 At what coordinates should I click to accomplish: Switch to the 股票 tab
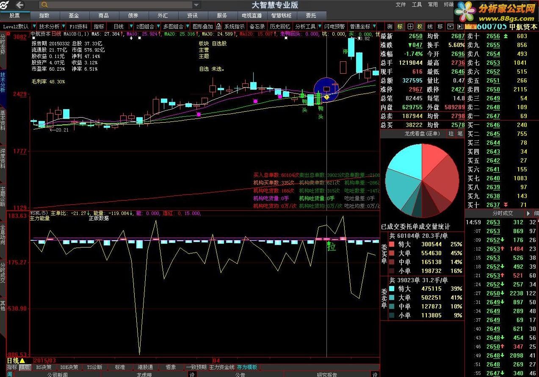coord(15,16)
